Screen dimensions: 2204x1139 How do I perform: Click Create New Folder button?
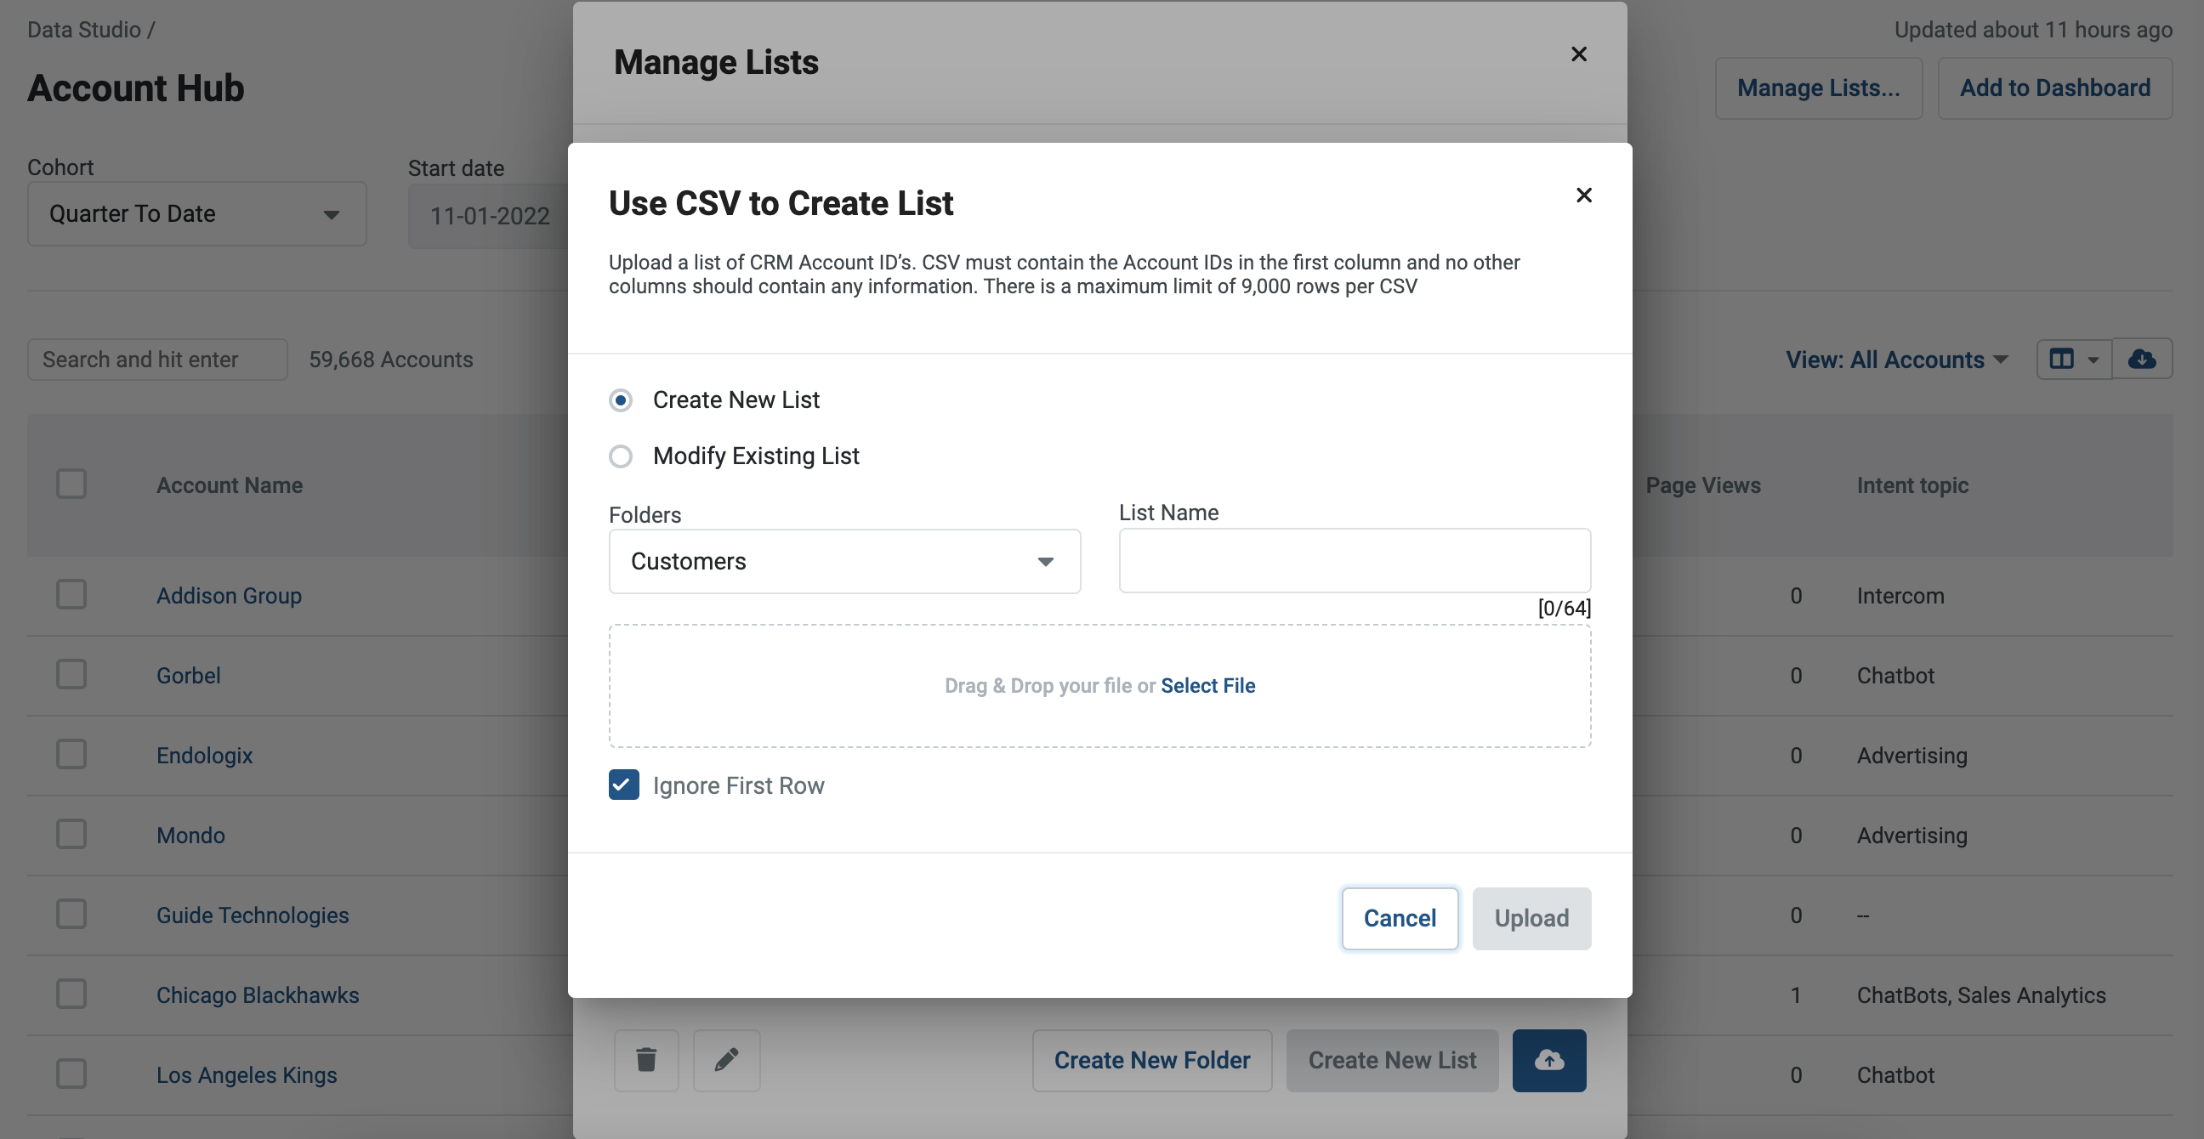[x=1151, y=1059]
